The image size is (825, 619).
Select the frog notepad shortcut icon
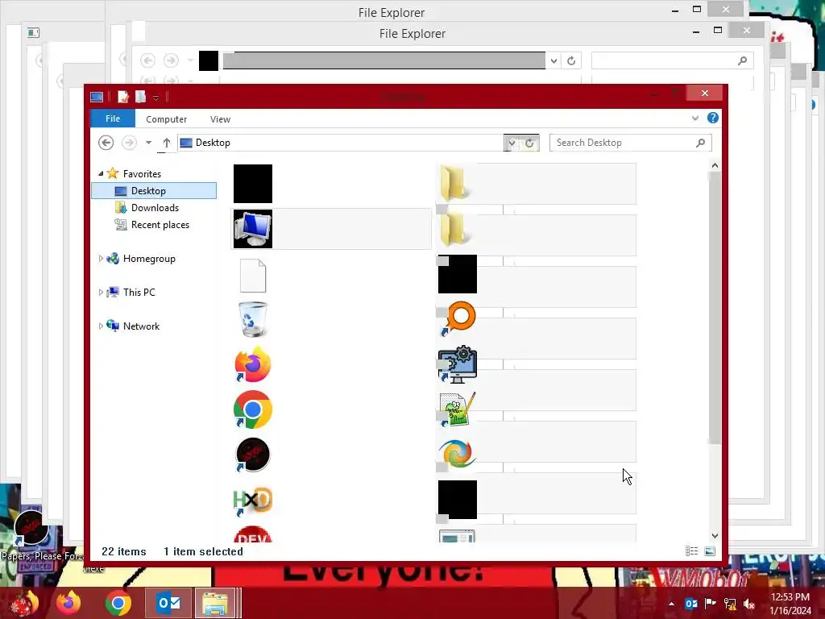(x=458, y=409)
